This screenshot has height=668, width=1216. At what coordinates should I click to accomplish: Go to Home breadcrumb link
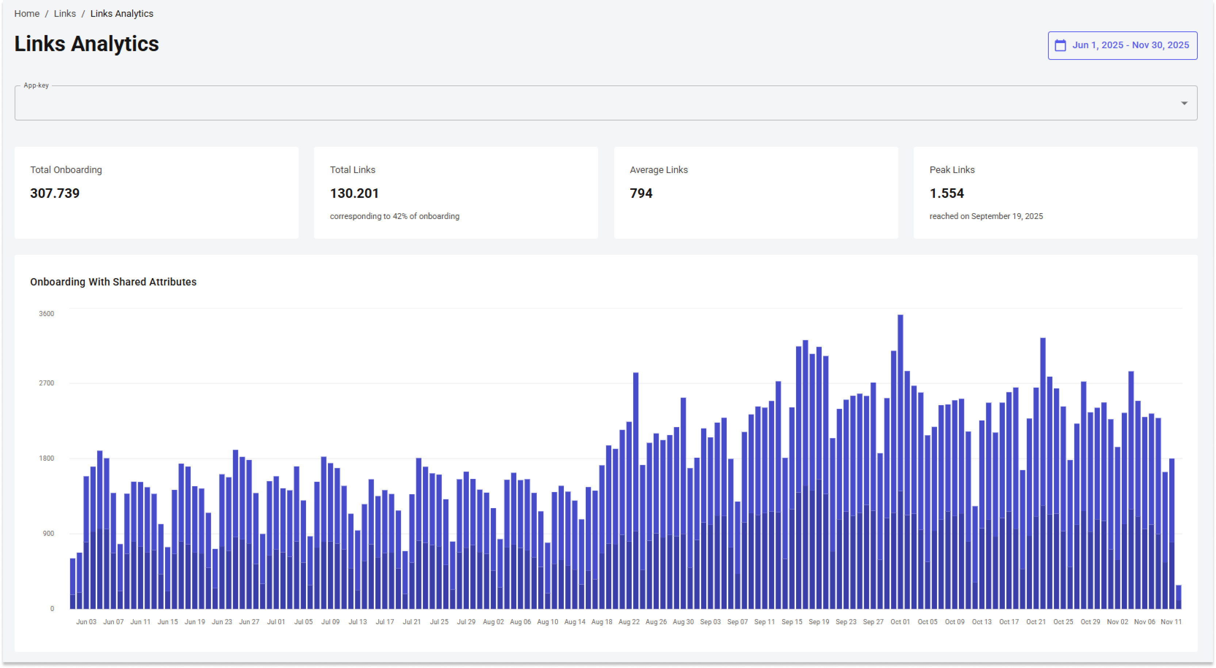coord(26,14)
